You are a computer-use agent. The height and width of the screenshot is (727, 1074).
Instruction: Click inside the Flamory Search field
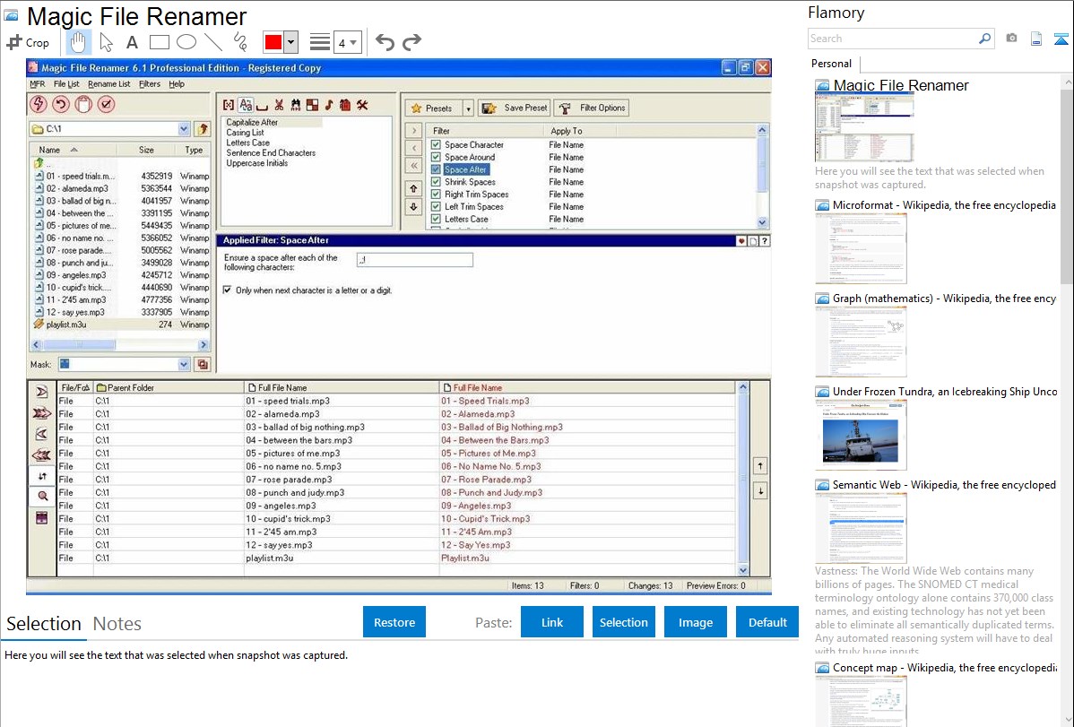pos(893,39)
